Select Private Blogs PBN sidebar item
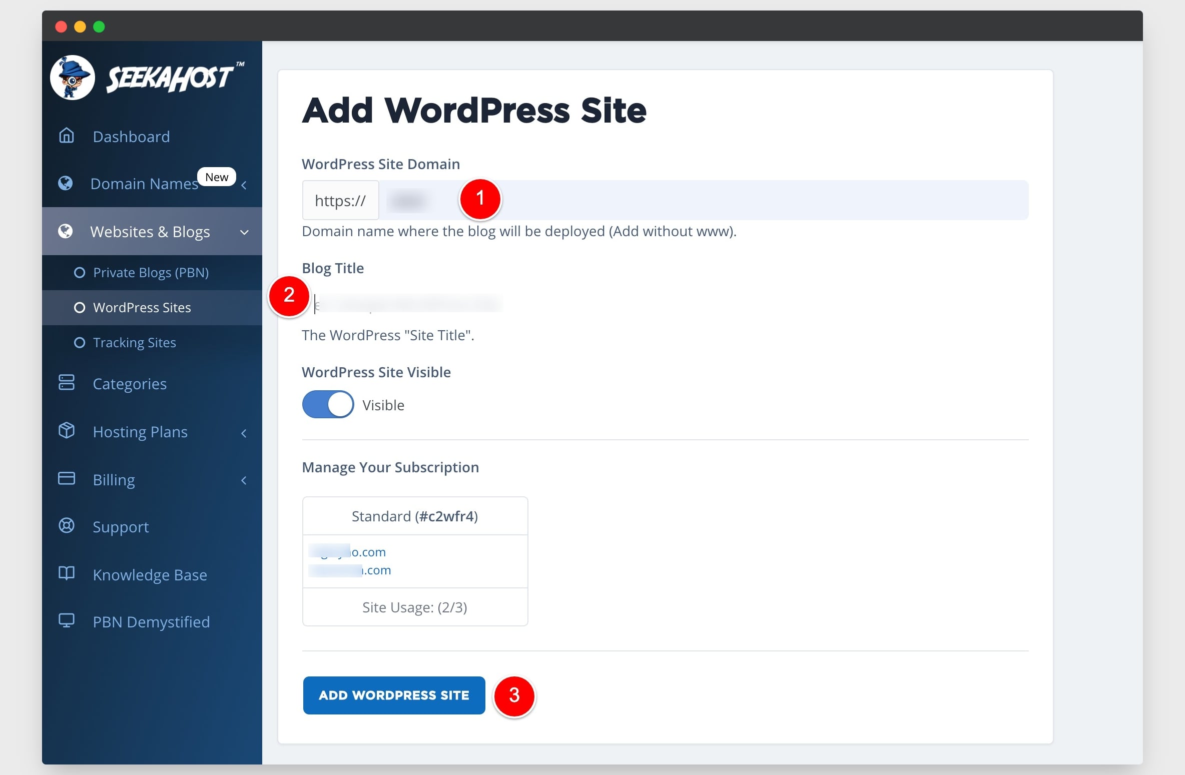The height and width of the screenshot is (775, 1185). (x=151, y=273)
